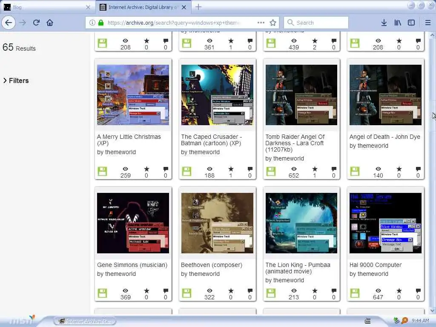The height and width of the screenshot is (327, 436).
Task: Open the browser home page
Action: coord(50,23)
